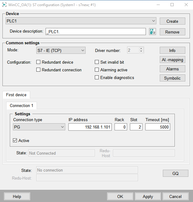Select the Connection 1 tab
Image resolution: width=193 pixels, height=202 pixels.
[x=22, y=105]
